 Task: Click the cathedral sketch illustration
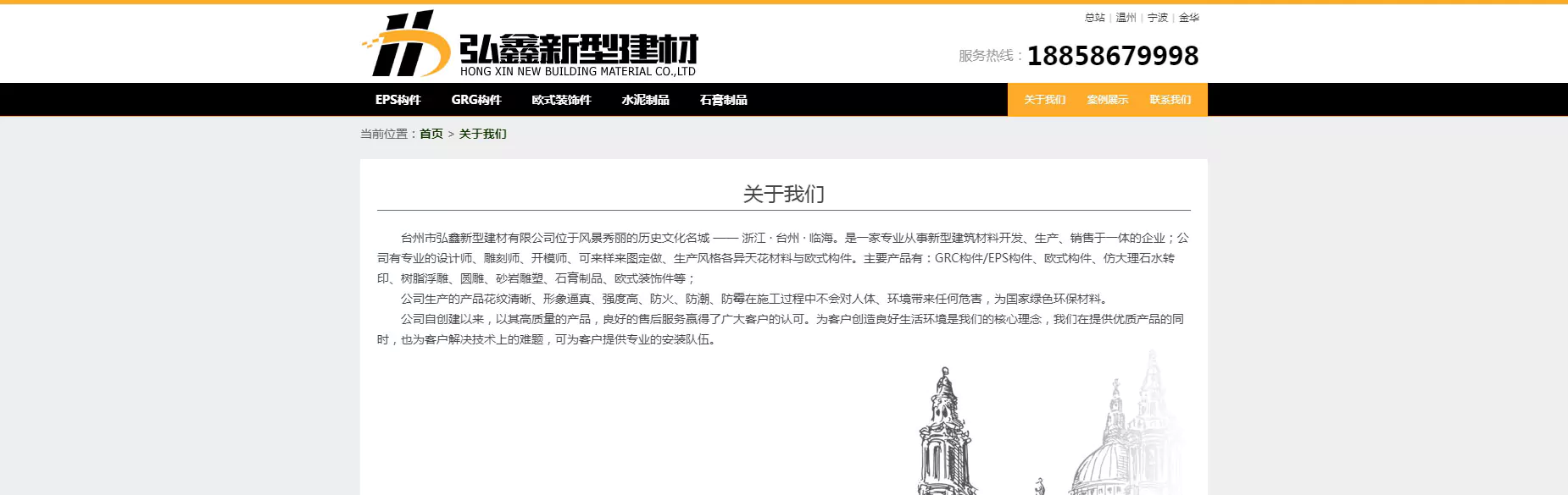pyautogui.click(x=1048, y=423)
